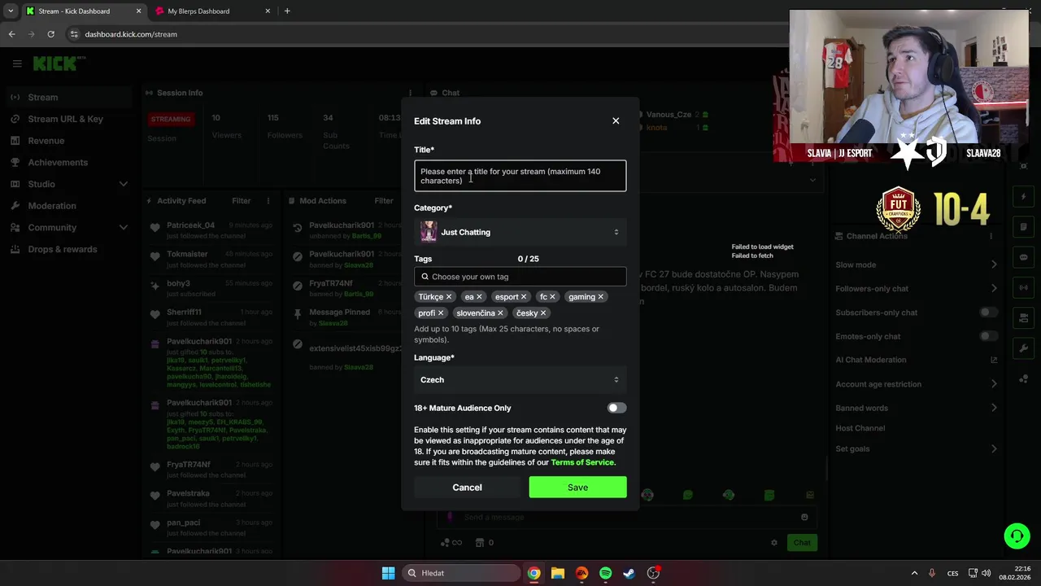Click the camera icon in right toolbar
1041x586 pixels.
1023,317
